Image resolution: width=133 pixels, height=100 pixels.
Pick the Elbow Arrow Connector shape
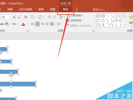click(112, 20)
